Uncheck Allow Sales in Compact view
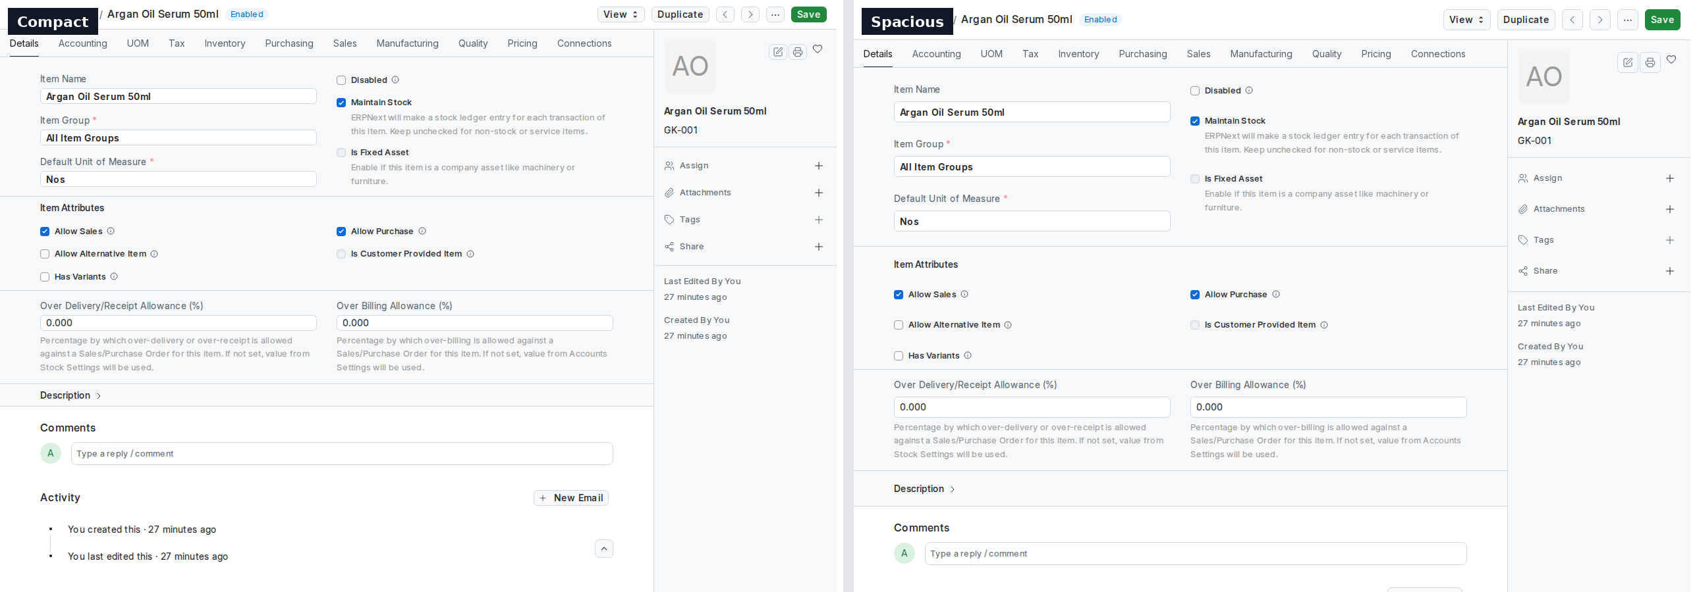1697x592 pixels. click(x=45, y=232)
